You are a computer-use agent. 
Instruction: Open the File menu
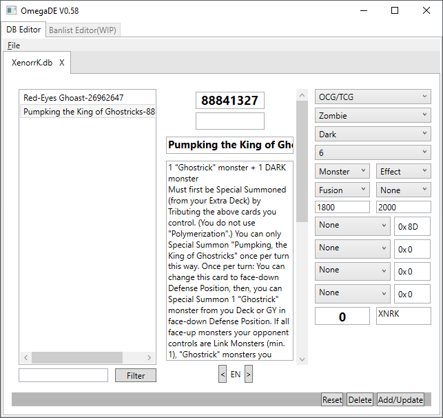point(14,46)
